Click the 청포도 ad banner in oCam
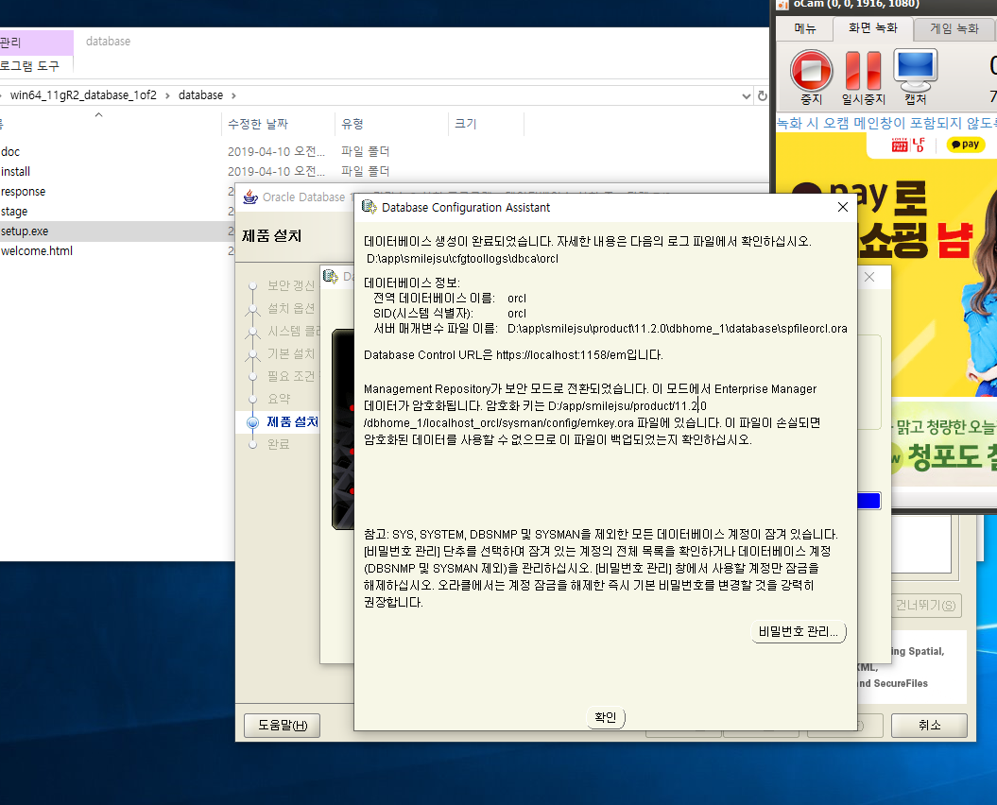Image resolution: width=997 pixels, height=805 pixels. point(944,444)
